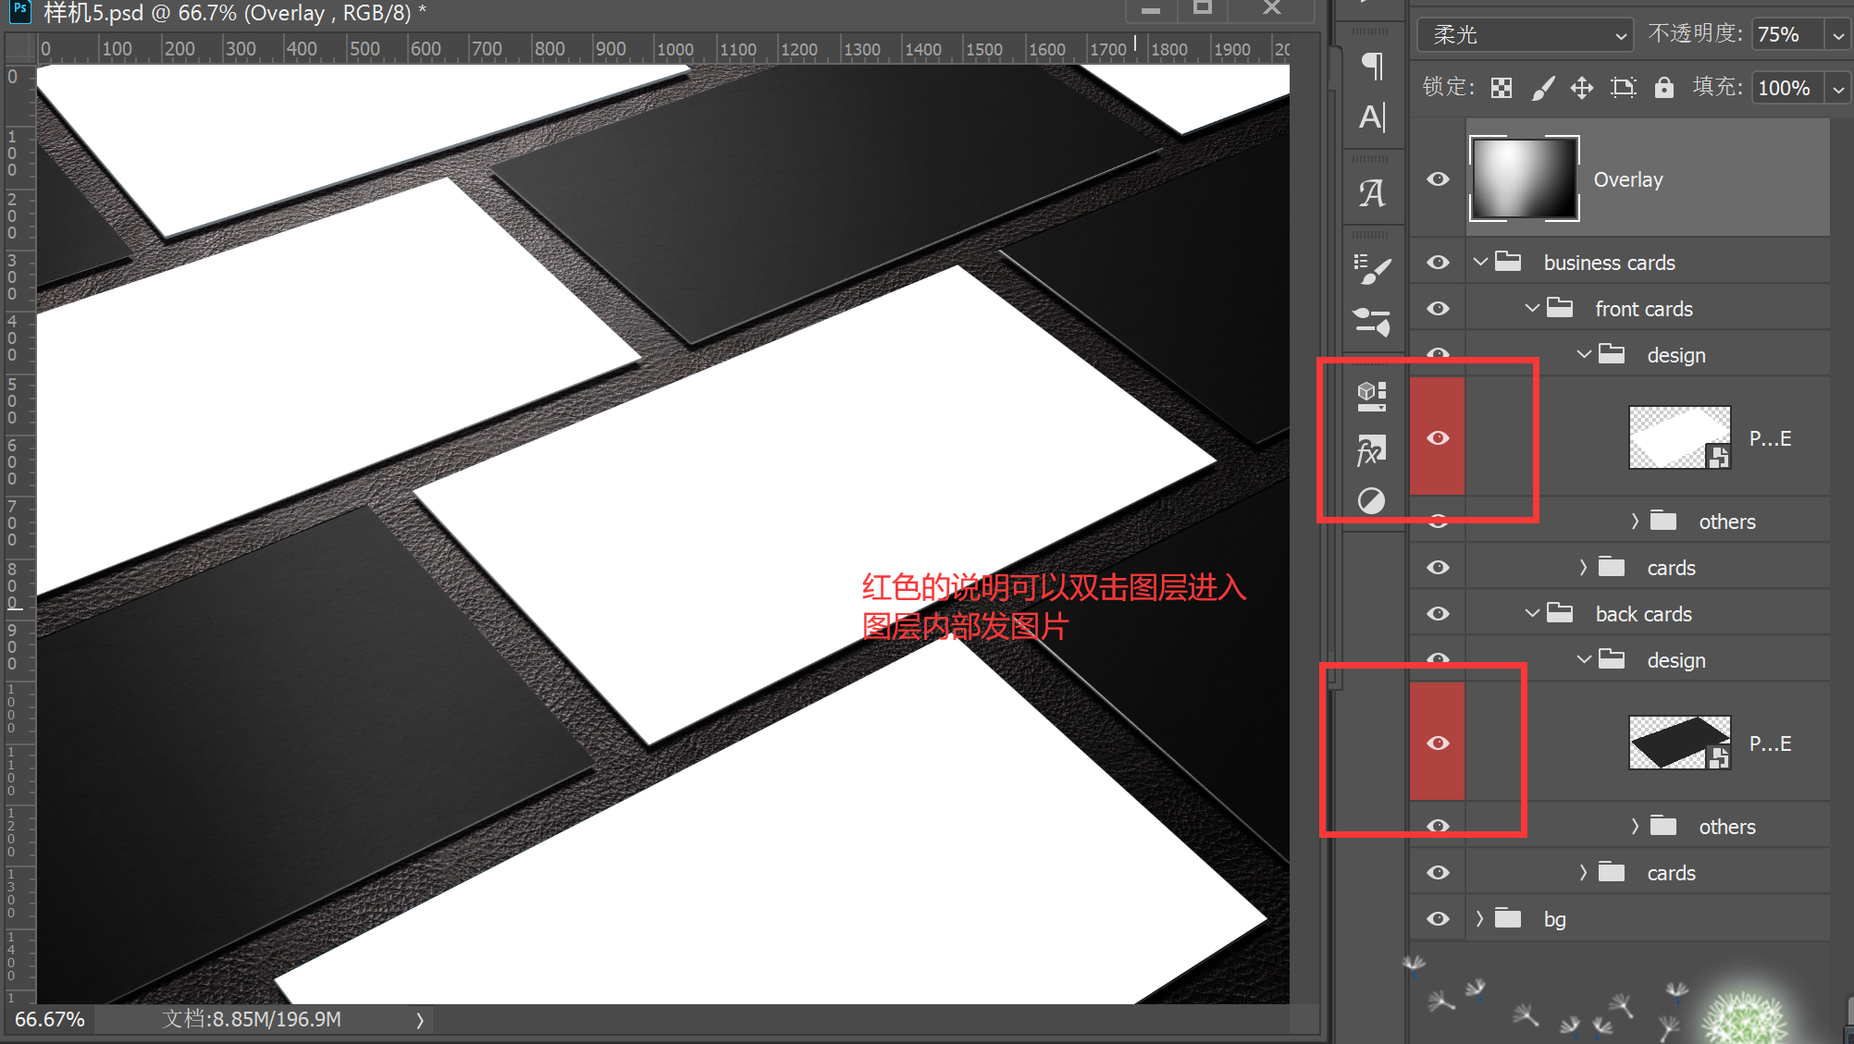Open the Brush presets panel icon

point(1372,321)
